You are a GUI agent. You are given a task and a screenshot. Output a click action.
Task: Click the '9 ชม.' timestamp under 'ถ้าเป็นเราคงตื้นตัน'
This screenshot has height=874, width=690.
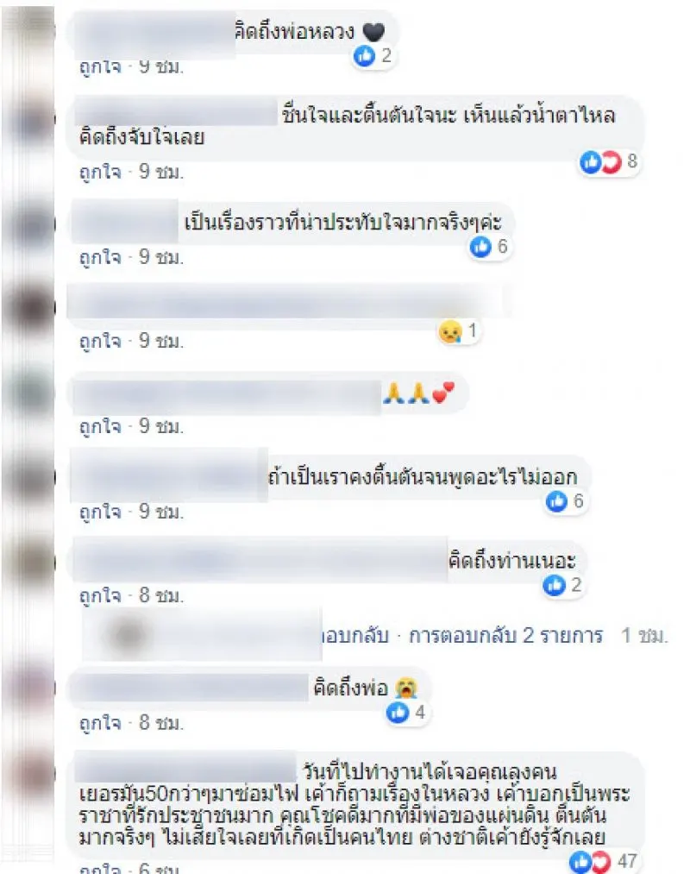pyautogui.click(x=161, y=511)
